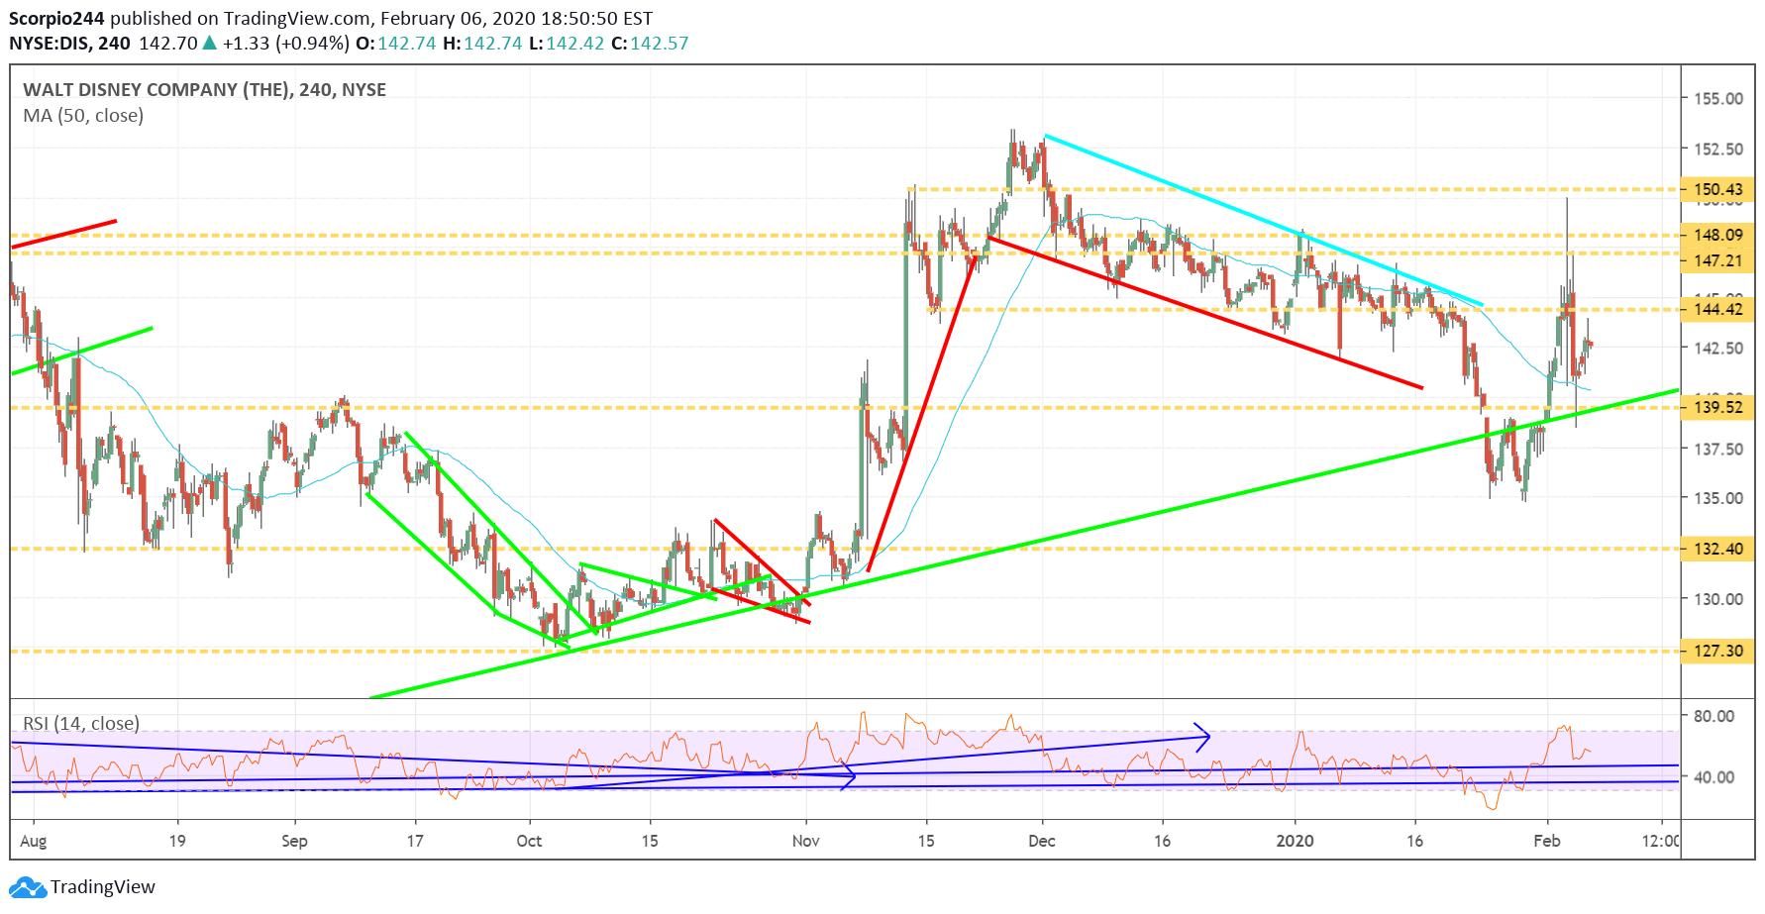Click the Nov date axis label
1765x914 pixels.
806,841
